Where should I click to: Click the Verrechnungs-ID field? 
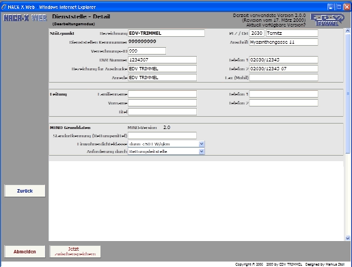pos(147,51)
